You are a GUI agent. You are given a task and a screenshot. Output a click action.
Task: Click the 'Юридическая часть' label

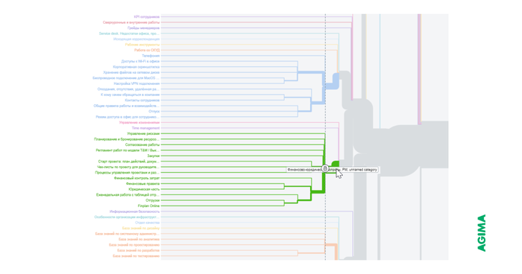point(144,189)
